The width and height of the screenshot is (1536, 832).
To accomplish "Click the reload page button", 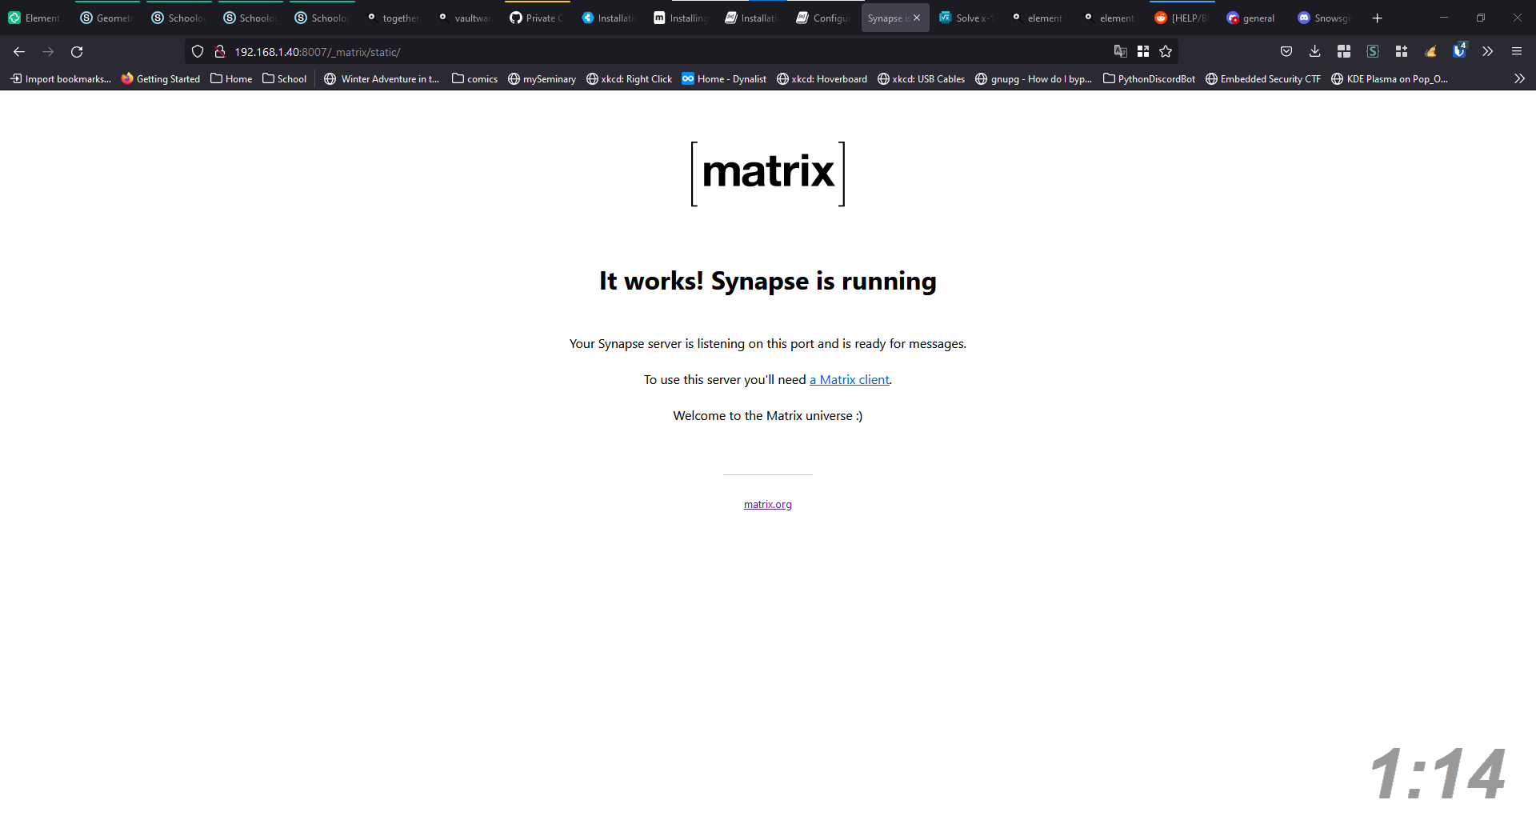I will [77, 52].
